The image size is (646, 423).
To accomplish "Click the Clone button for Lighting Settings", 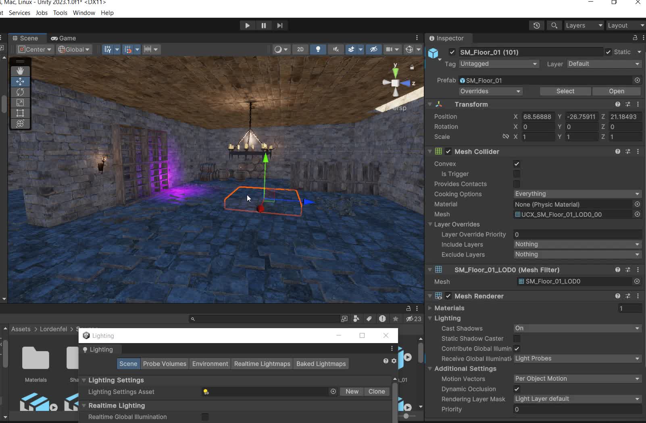I will (x=376, y=392).
